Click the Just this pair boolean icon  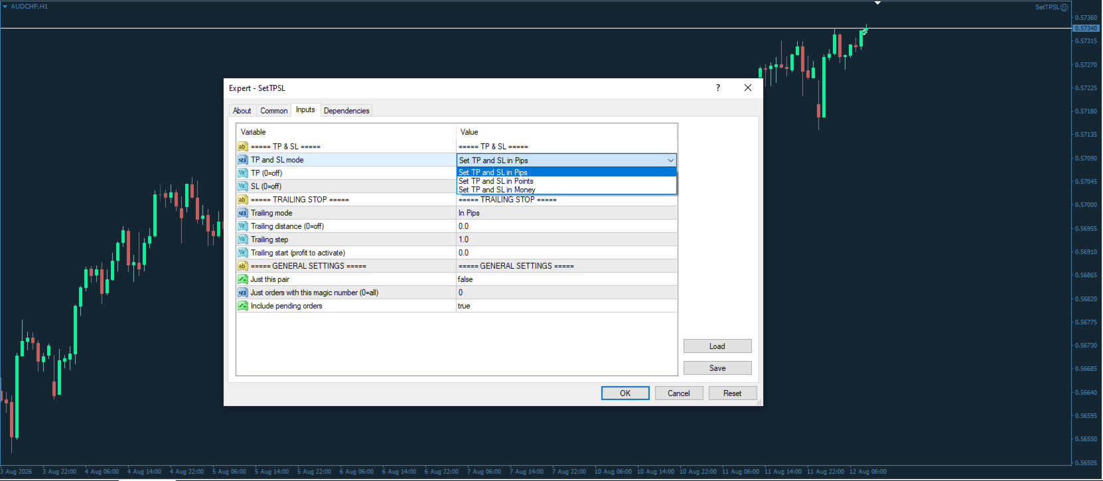(243, 279)
